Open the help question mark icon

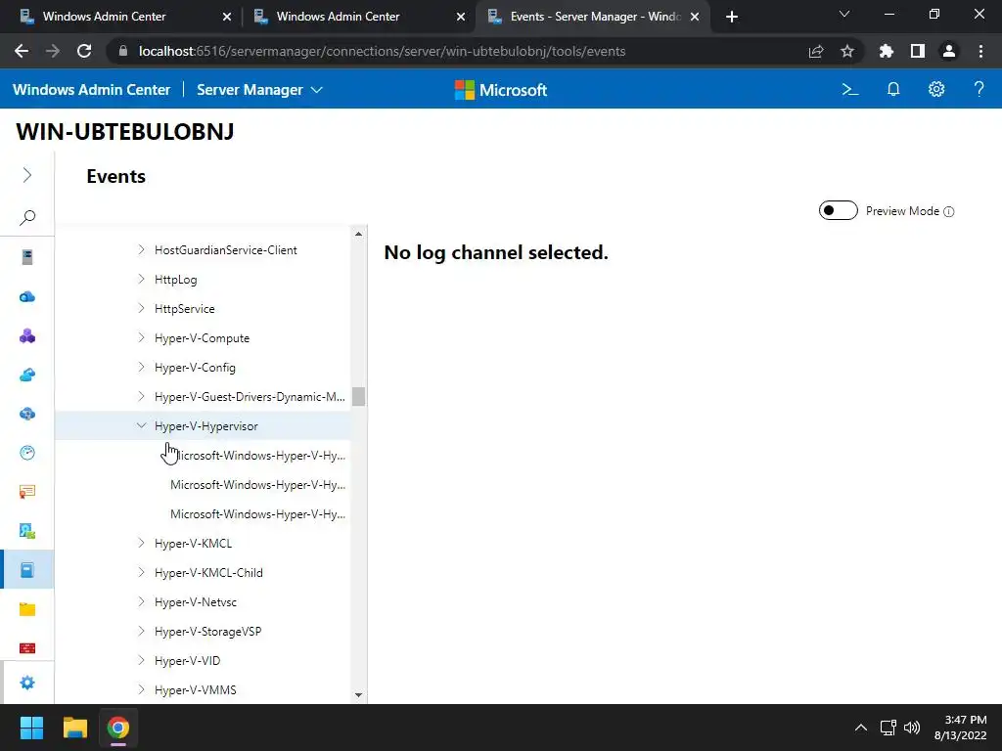[x=979, y=89]
